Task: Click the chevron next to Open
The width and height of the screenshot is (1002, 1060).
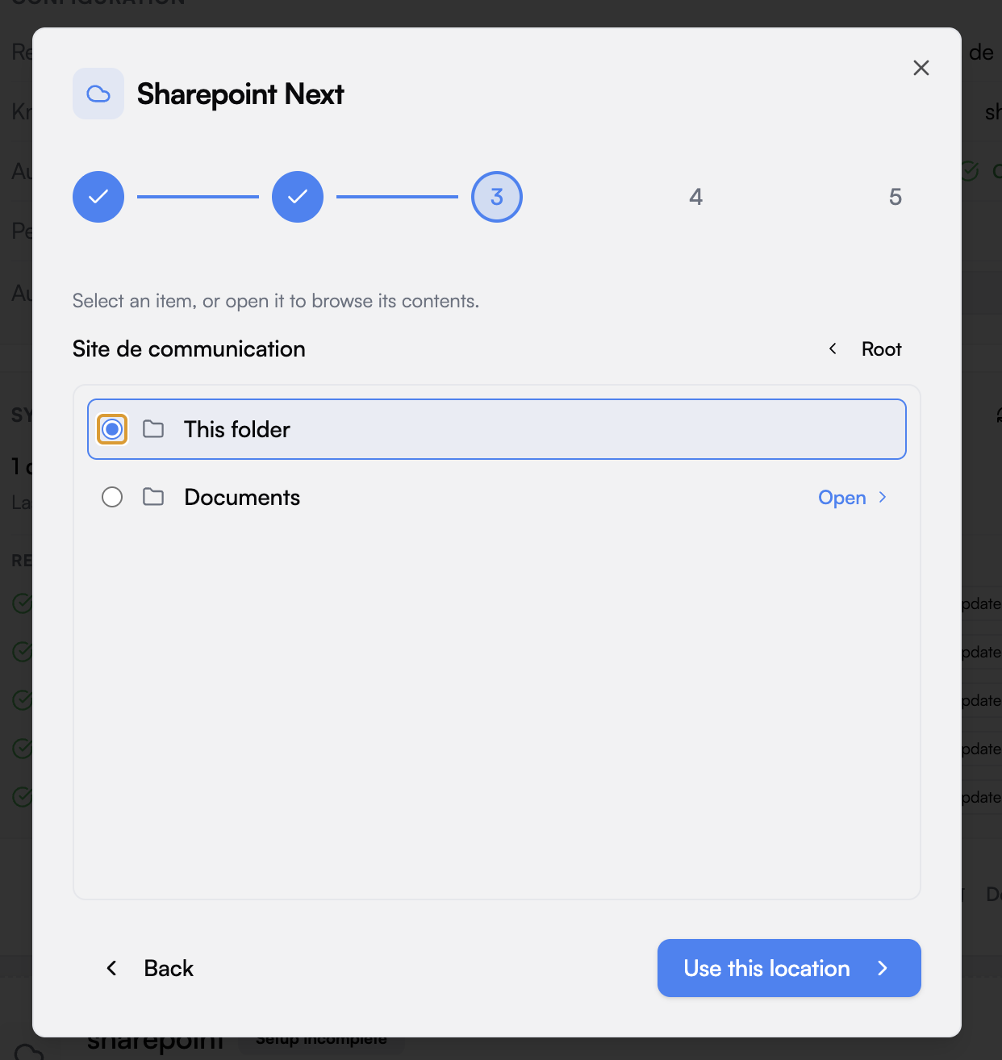Action: tap(883, 498)
